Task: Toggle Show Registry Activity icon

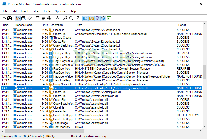Action: click(85, 18)
